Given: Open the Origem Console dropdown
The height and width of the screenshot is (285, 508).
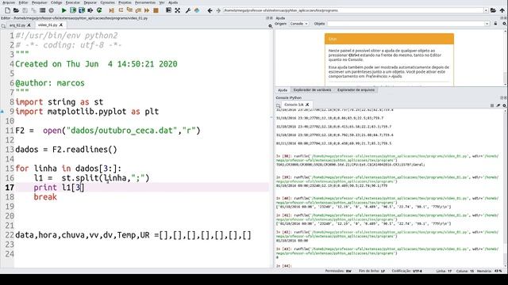Looking at the screenshot, I should [298, 24].
